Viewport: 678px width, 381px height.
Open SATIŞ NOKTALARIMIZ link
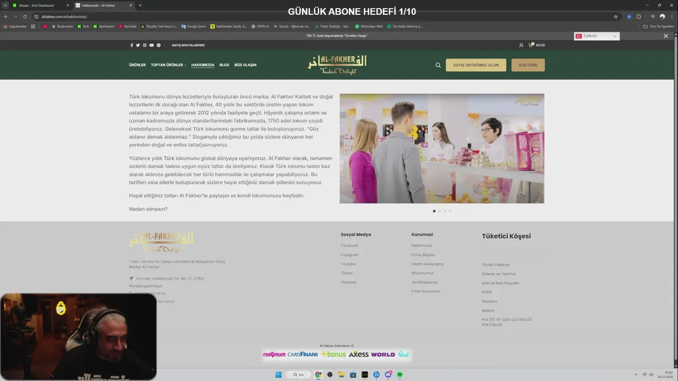coord(188,45)
